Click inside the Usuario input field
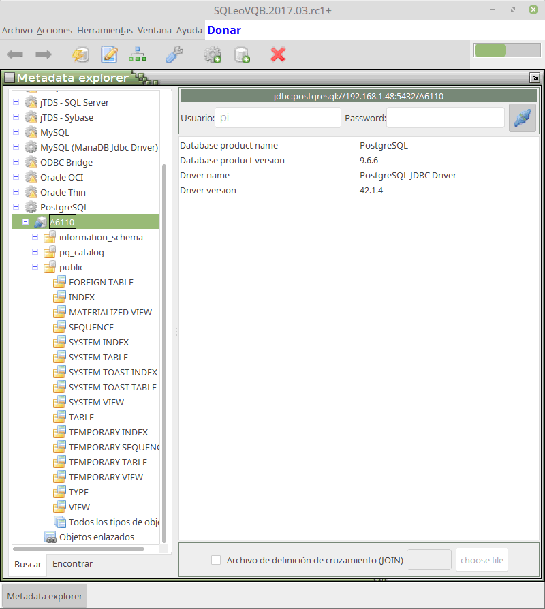Screen dimensions: 545x609 point(276,117)
